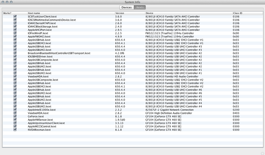Minimize the System Info window
Image resolution: width=265 pixels, height=155 pixels.
pos(7,2)
